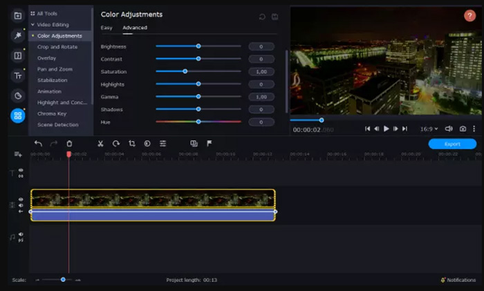The height and width of the screenshot is (291, 484).
Task: Click the video track arrow icon
Action: click(x=21, y=212)
